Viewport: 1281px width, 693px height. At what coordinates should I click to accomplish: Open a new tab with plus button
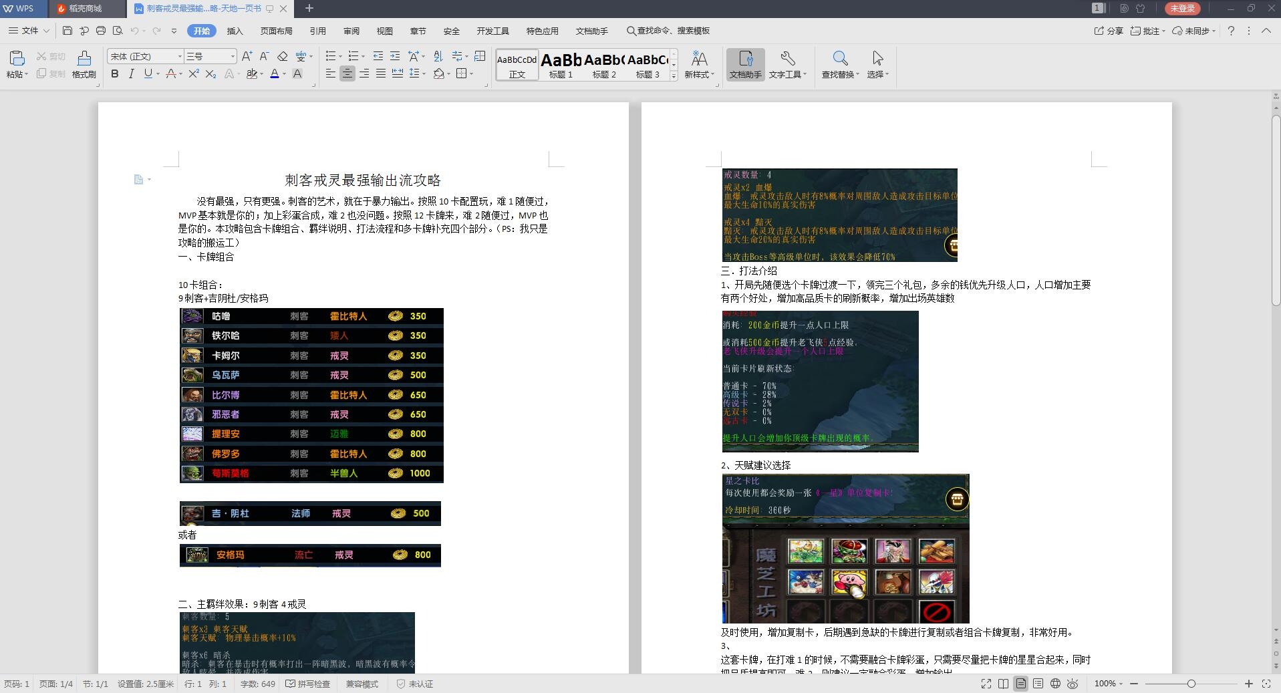(x=309, y=8)
